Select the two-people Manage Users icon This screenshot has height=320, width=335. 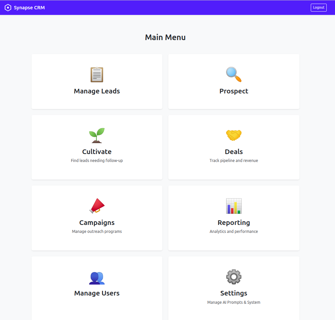pyautogui.click(x=97, y=278)
